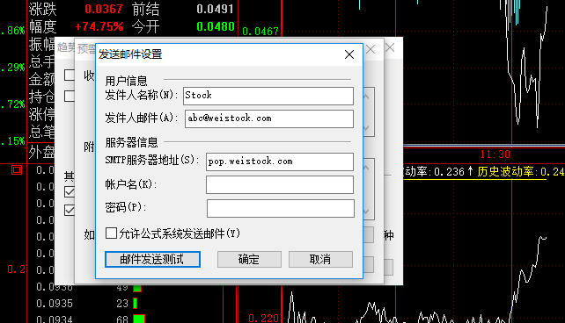Image resolution: width=565 pixels, height=323 pixels.
Task: Click the 邮件发送测试 button
Action: point(152,260)
